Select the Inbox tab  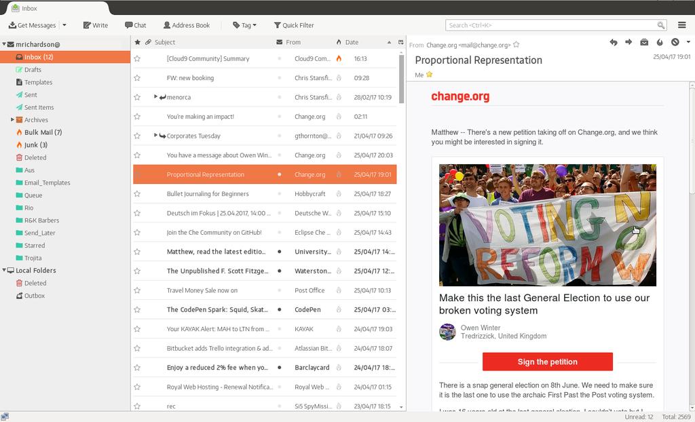54,8
